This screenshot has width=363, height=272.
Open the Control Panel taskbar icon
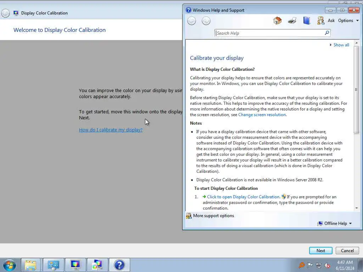54,265
